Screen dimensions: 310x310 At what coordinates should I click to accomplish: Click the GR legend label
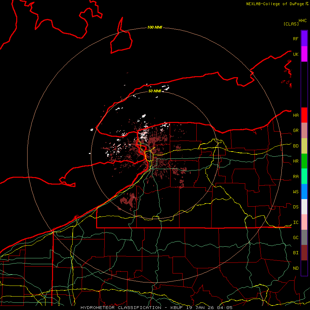pos(296,131)
